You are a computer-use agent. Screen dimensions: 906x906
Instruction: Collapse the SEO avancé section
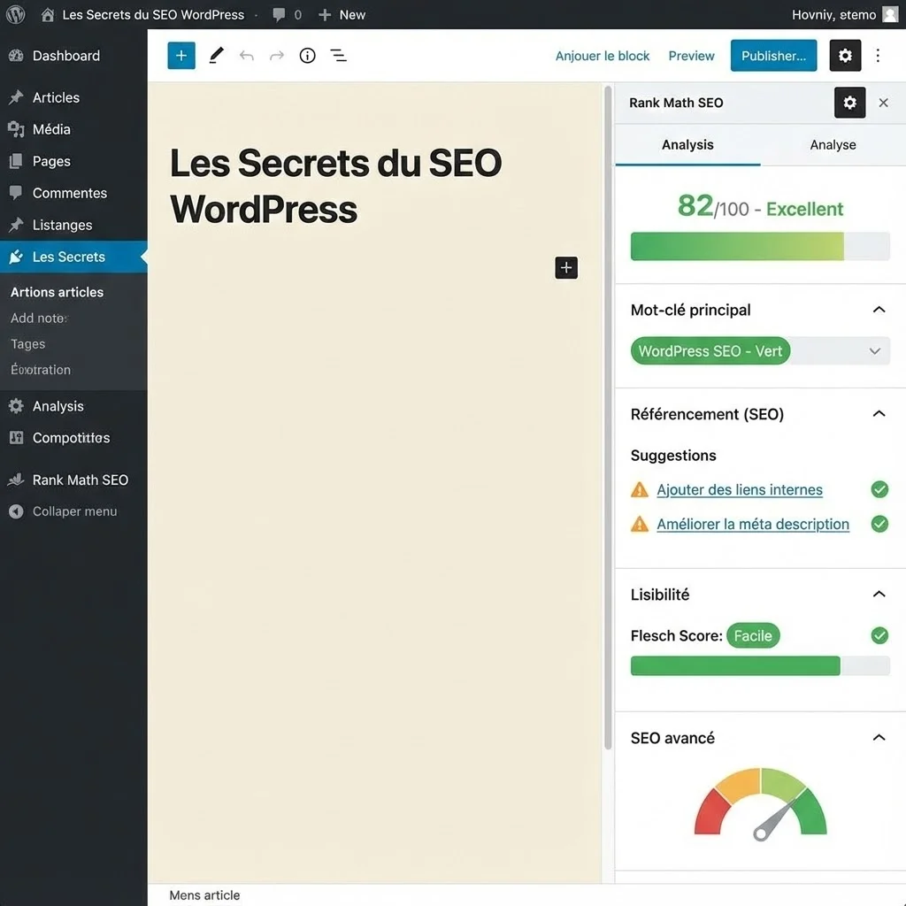click(x=879, y=737)
